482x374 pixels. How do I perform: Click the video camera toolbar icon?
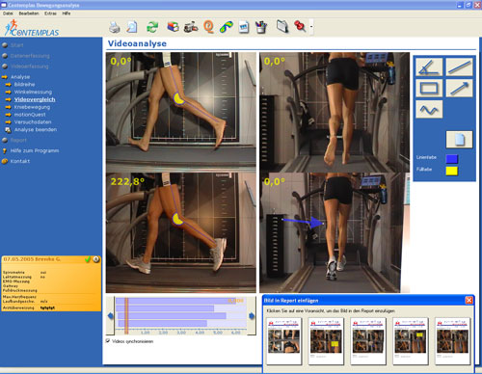[x=191, y=27]
